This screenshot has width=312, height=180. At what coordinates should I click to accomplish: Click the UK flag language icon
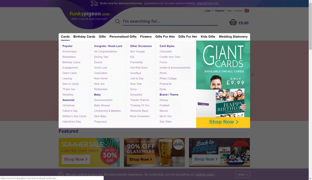(x=246, y=11)
